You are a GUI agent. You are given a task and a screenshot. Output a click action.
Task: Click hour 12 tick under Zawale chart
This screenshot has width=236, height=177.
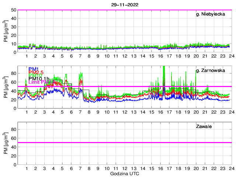[125, 169]
